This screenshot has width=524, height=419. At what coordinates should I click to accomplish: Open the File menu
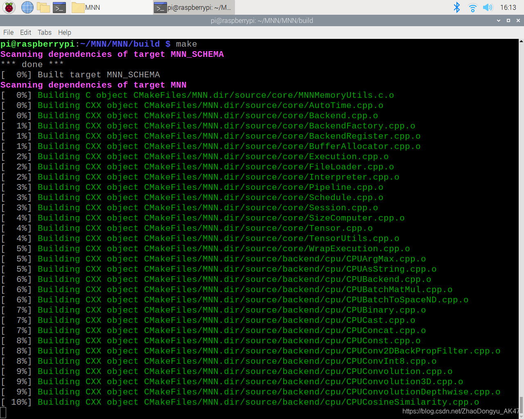(8, 32)
